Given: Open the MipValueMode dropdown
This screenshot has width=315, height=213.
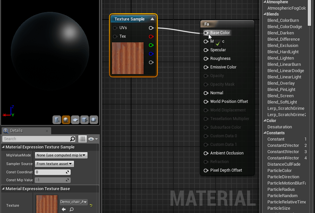Looking at the screenshot, I should coord(61,155).
